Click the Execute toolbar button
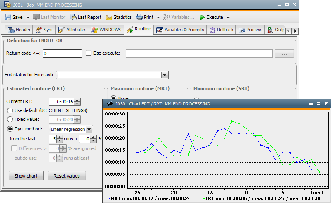 tap(211, 17)
